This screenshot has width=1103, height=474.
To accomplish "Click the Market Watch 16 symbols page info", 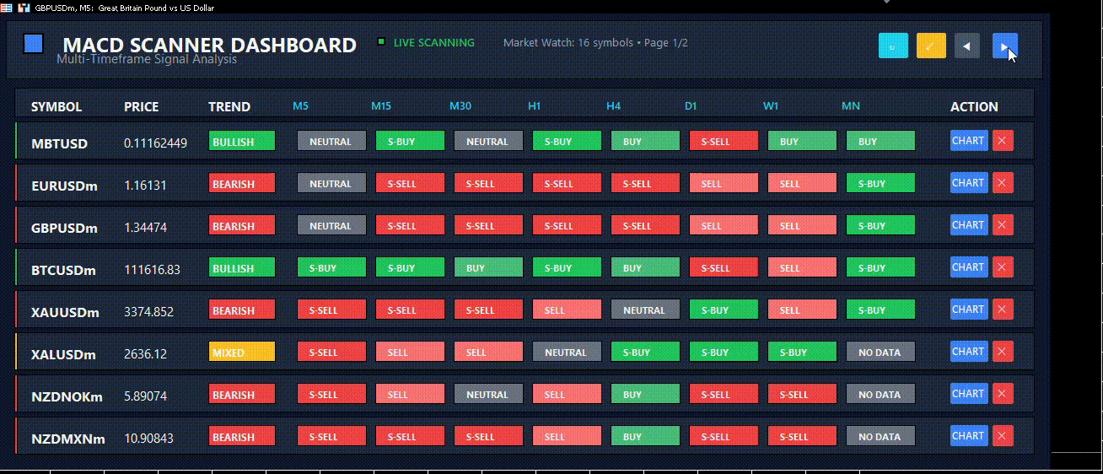I will point(595,42).
